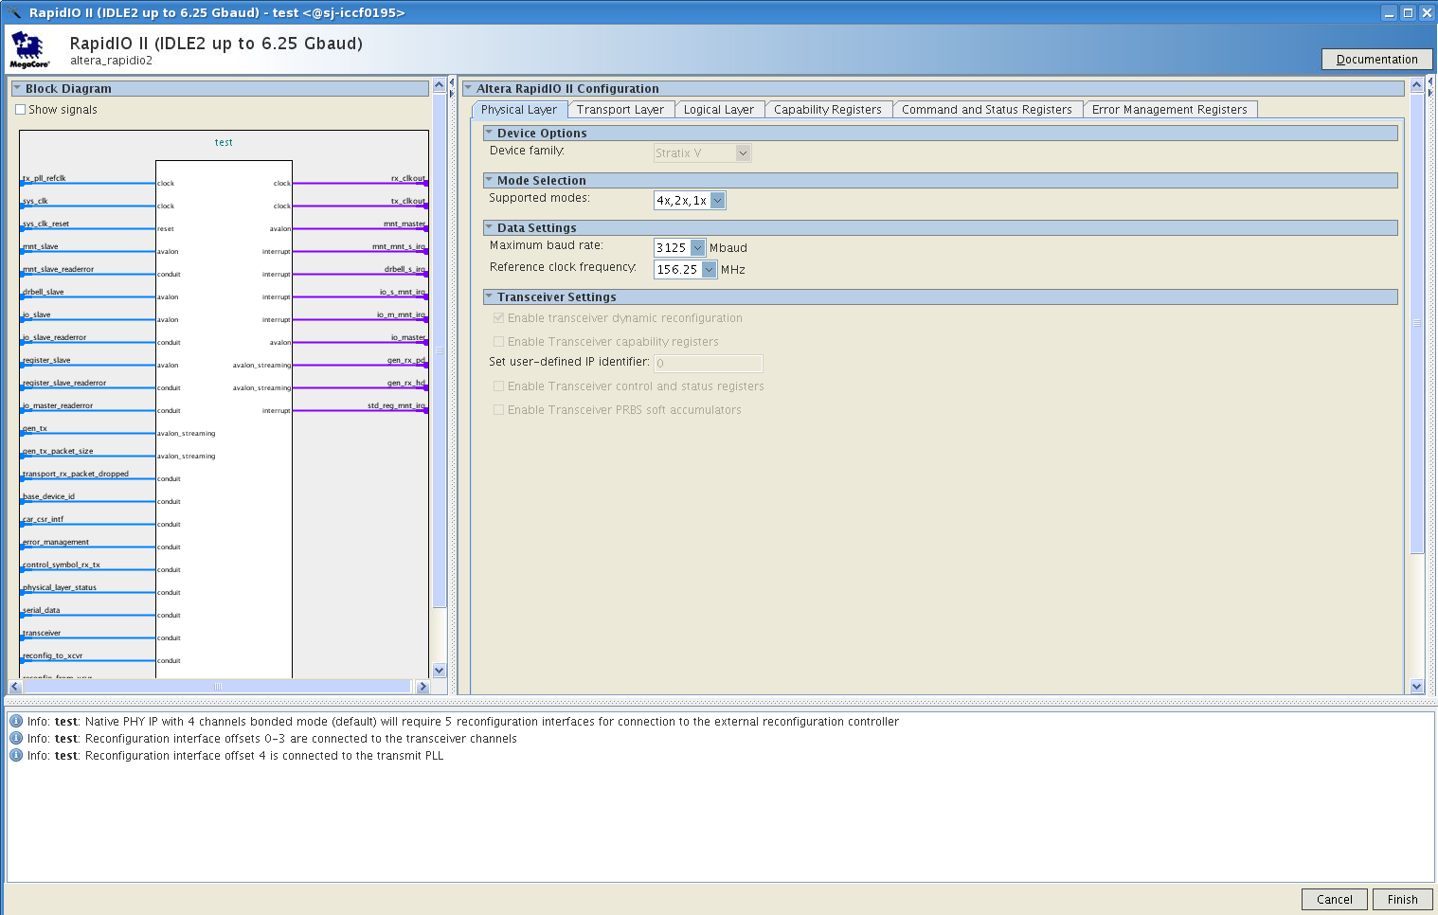Click the mnt_slave signal label

point(40,246)
